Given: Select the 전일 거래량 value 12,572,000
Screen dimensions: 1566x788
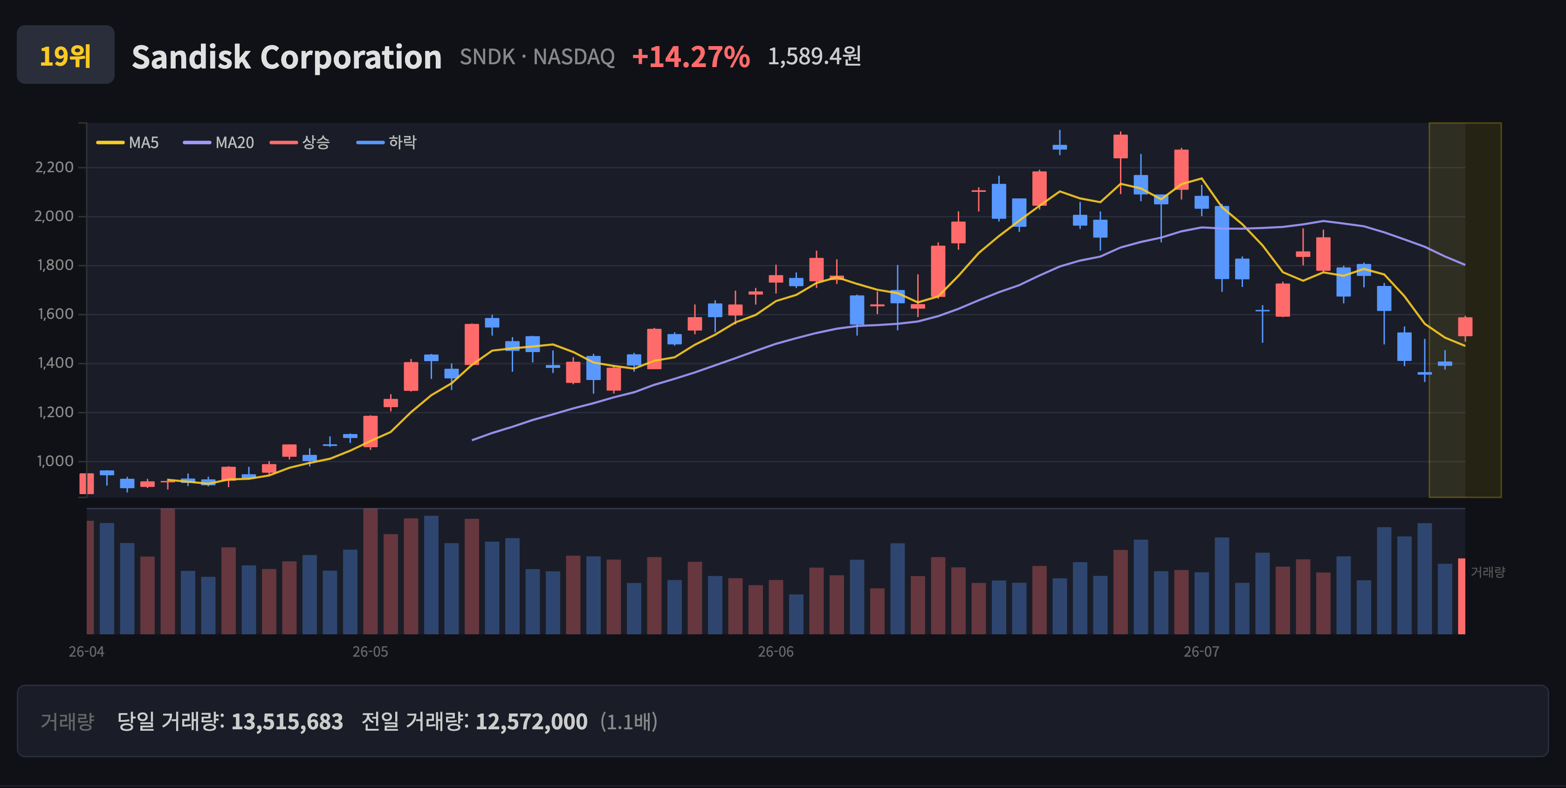Looking at the screenshot, I should [x=531, y=722].
